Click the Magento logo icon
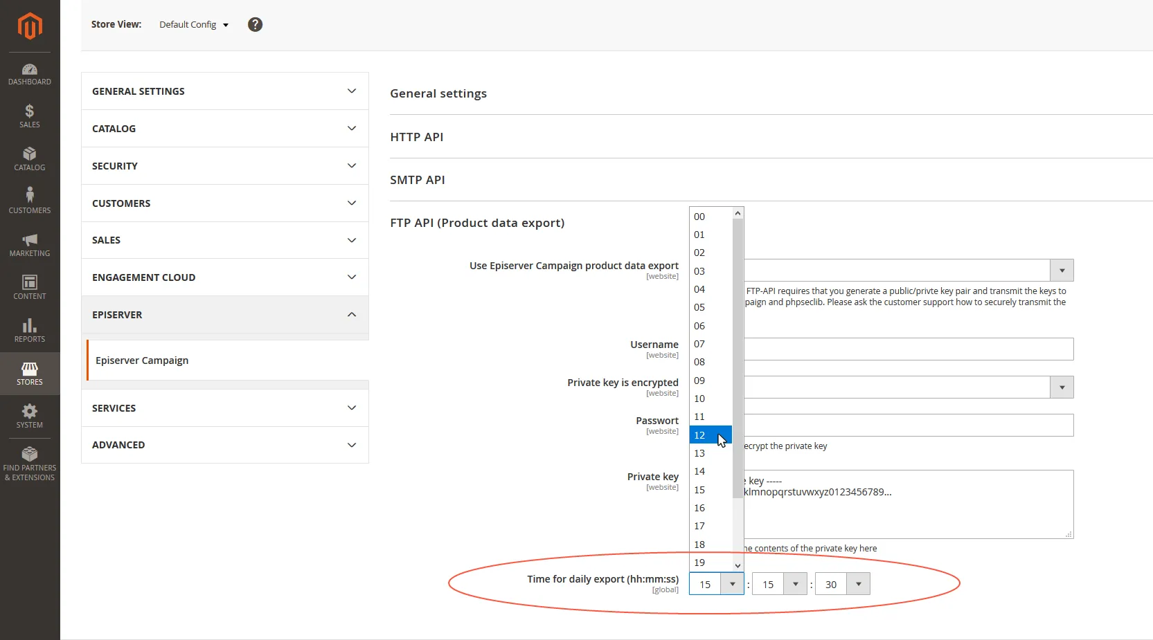The height and width of the screenshot is (640, 1153). click(30, 26)
